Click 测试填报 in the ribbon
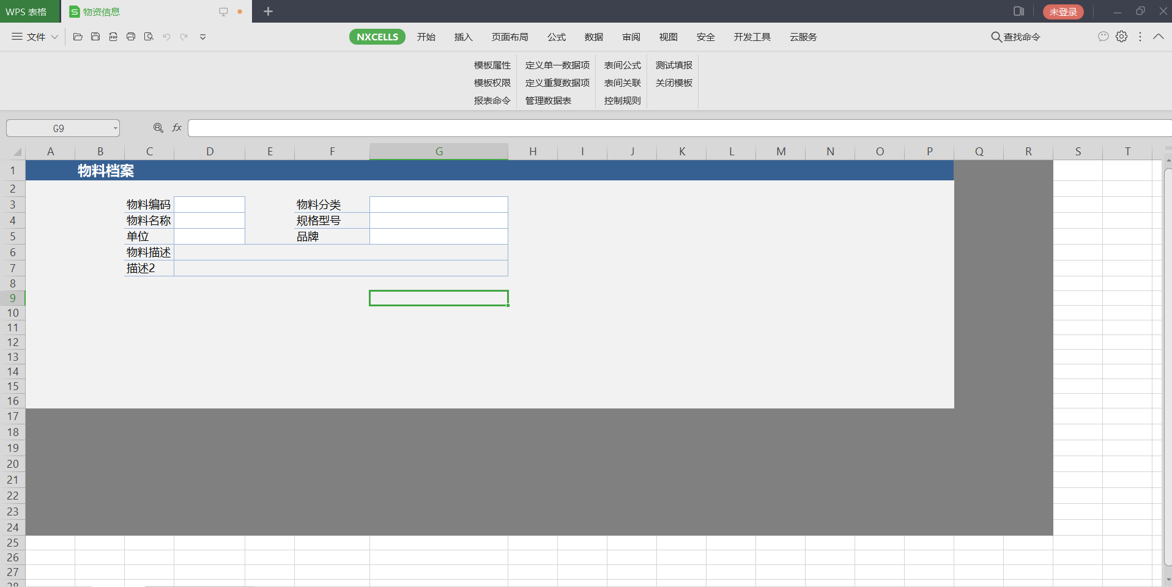 click(x=673, y=65)
